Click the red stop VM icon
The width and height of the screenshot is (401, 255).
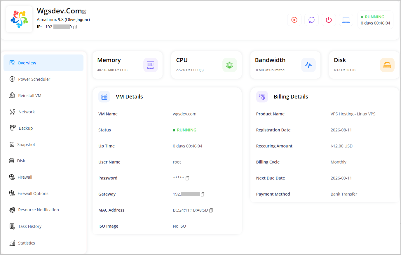pyautogui.click(x=294, y=20)
